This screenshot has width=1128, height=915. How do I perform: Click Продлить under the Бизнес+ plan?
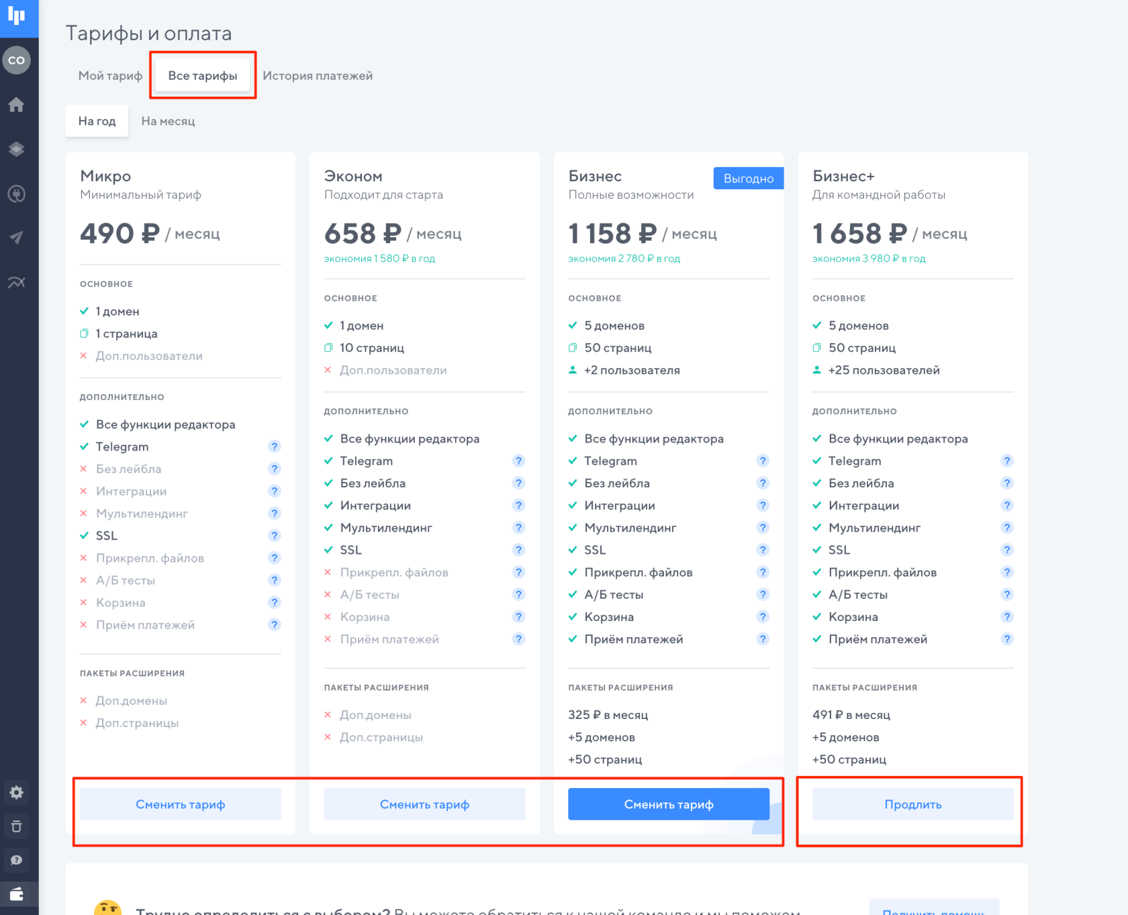(913, 804)
